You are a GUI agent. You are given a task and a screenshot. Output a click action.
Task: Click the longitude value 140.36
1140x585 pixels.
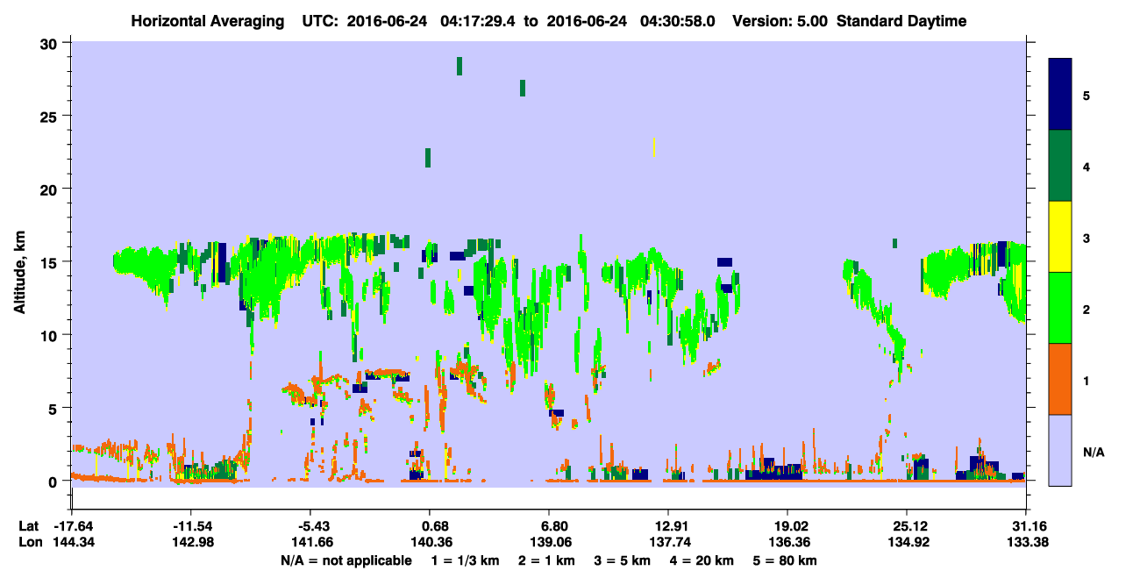pyautogui.click(x=430, y=542)
